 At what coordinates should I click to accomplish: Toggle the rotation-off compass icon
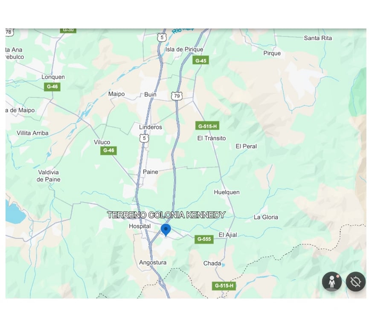click(355, 281)
